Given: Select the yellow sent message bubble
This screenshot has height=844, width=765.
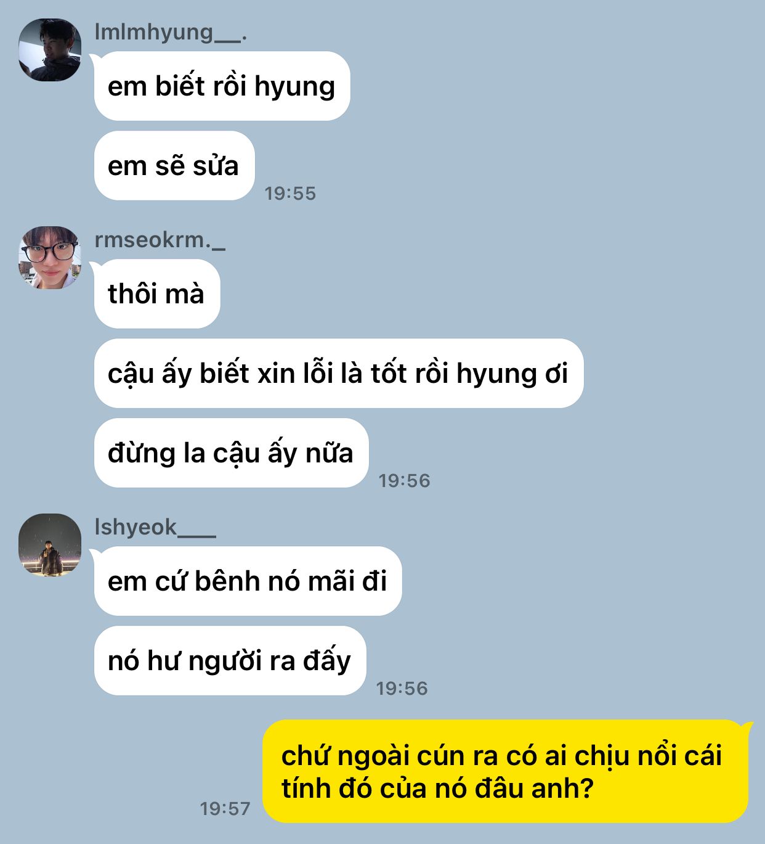Looking at the screenshot, I should point(506,771).
